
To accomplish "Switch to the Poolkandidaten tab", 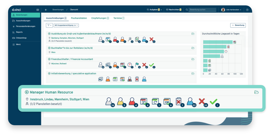I will tap(79, 18).
